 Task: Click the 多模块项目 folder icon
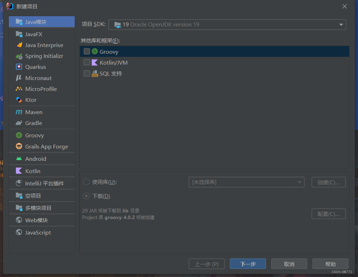[19, 208]
